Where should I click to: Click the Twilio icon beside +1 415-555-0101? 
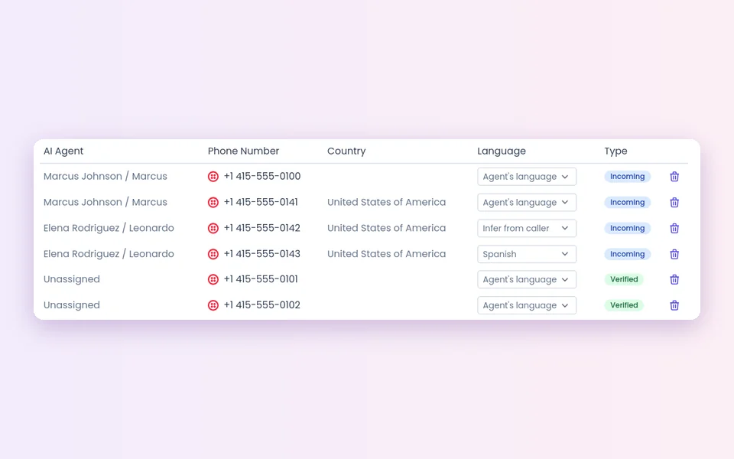(213, 280)
